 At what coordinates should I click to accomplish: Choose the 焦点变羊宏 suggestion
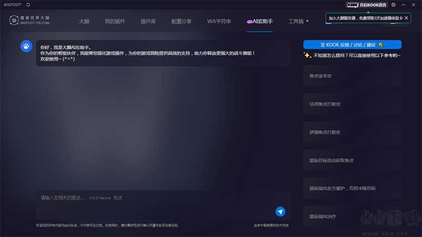[352, 76]
